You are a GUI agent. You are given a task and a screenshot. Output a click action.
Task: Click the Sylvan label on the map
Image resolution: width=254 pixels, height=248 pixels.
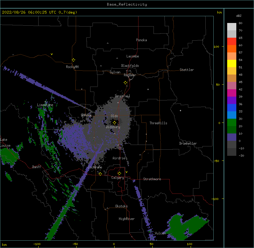point(115,72)
